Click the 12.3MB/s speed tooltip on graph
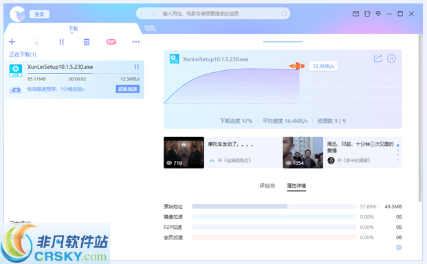 pyautogui.click(x=323, y=66)
